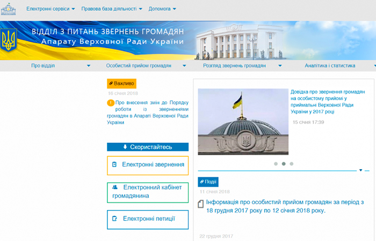Open Довідка про звернення громадян link
Viewport: 376px width, 241px height.
pos(328,102)
